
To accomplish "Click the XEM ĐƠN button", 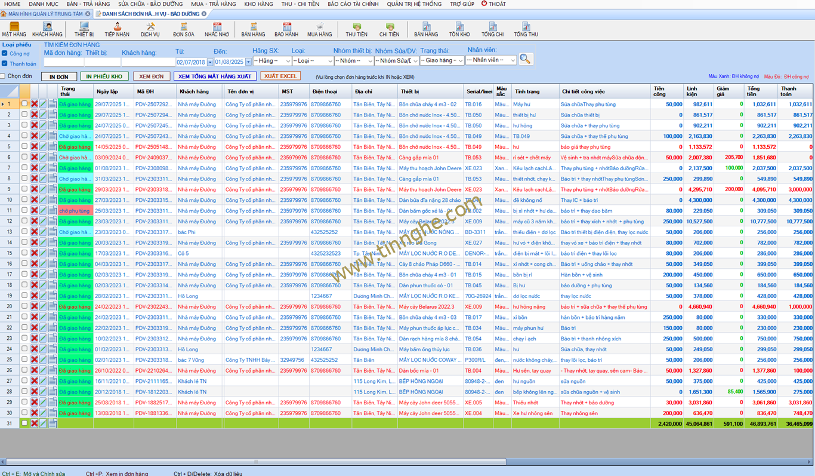I will 152,76.
